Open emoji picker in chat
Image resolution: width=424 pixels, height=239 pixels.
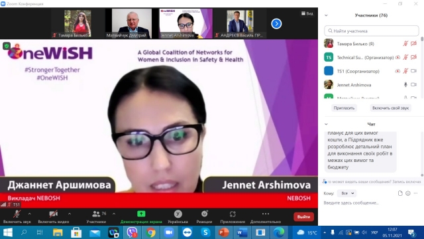(x=408, y=193)
